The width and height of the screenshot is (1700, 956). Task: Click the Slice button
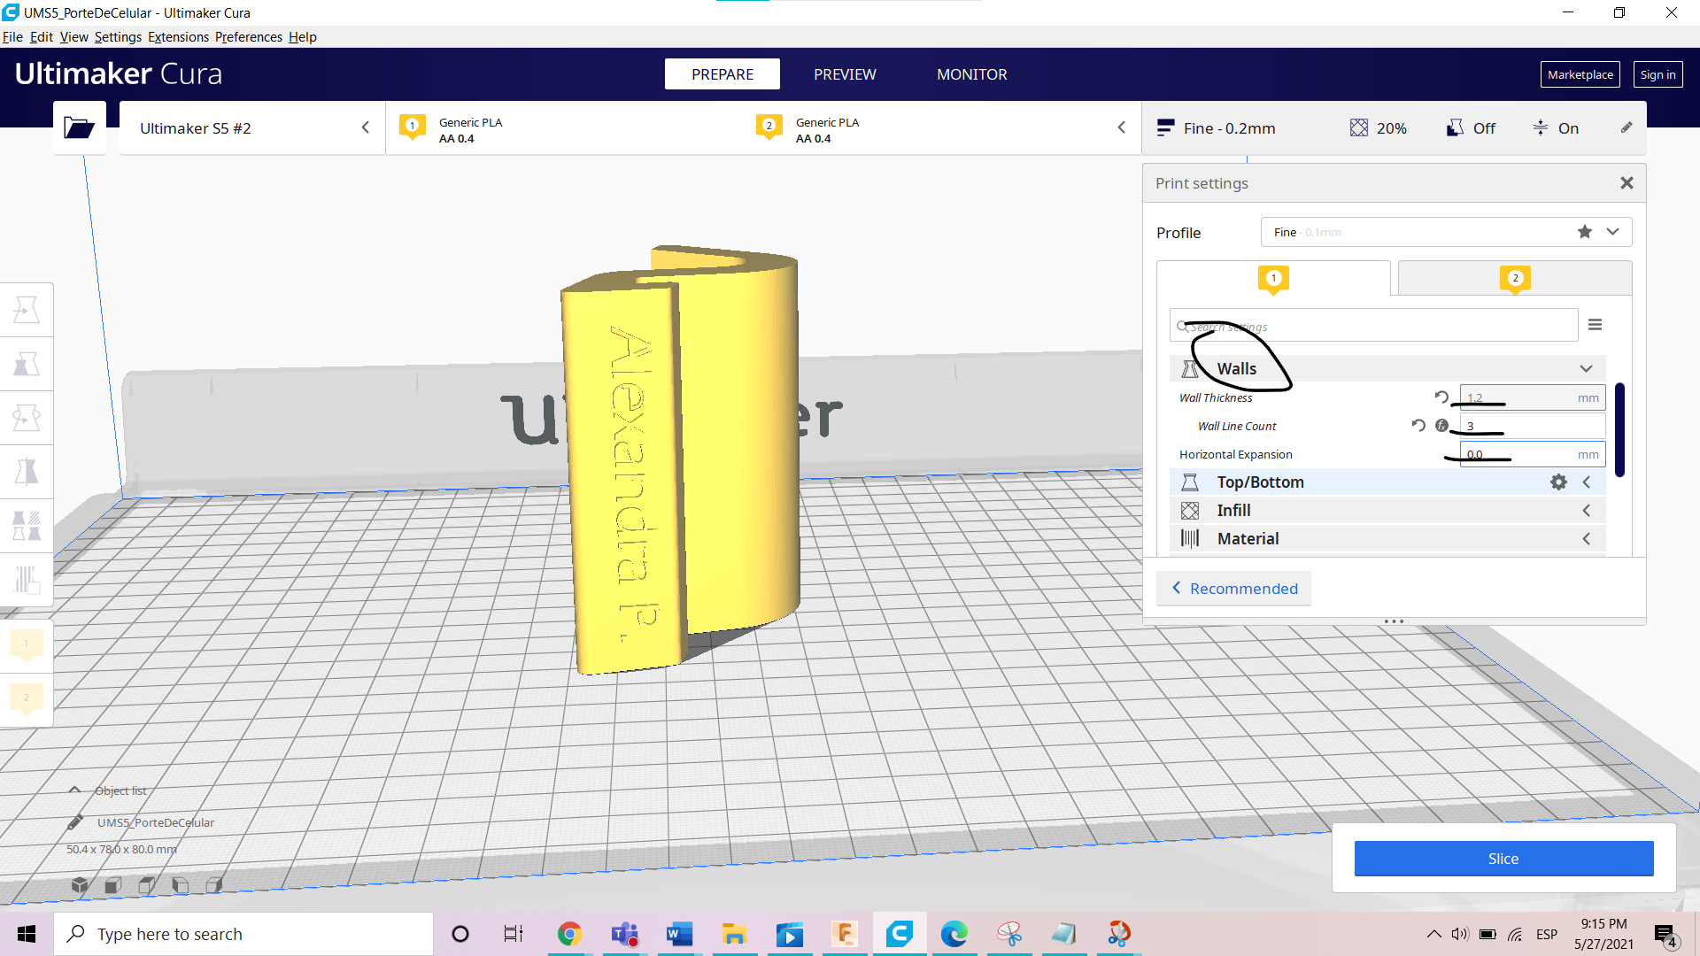click(x=1503, y=859)
